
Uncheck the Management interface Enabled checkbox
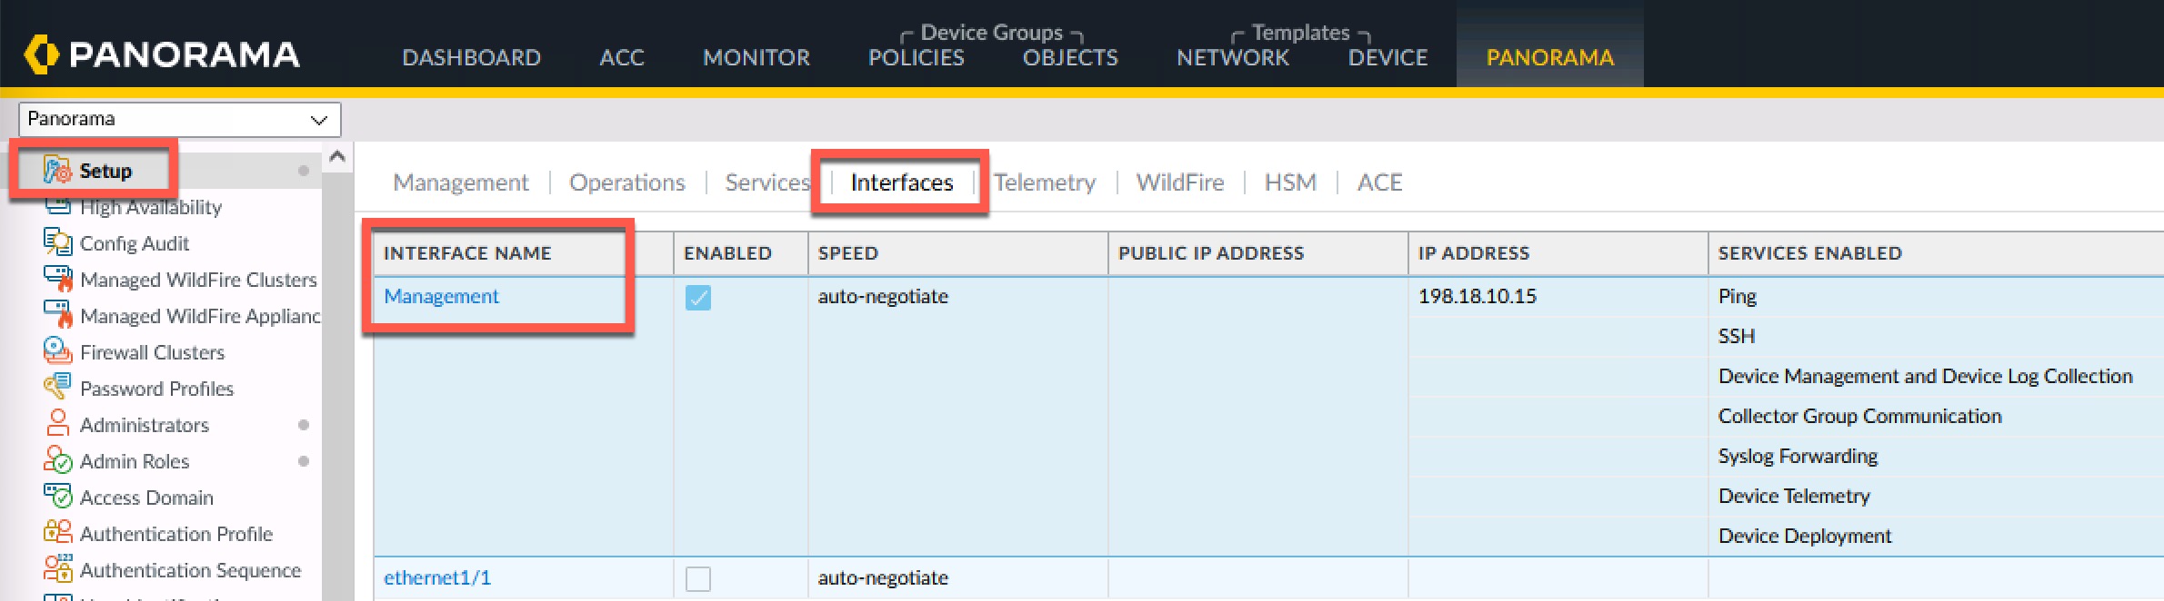pyautogui.click(x=697, y=297)
